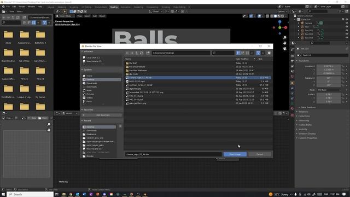Click the file path field in file dialog
350x197 pixels.
181,53
